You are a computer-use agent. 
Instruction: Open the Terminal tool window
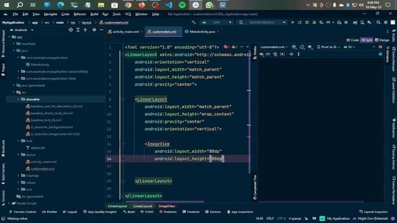191,212
